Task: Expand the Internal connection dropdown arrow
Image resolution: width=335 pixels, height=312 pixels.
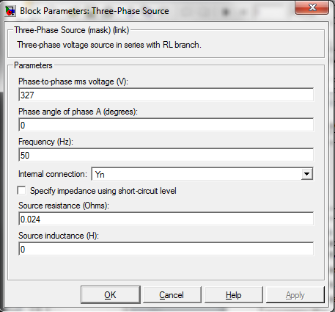Action: click(x=306, y=174)
